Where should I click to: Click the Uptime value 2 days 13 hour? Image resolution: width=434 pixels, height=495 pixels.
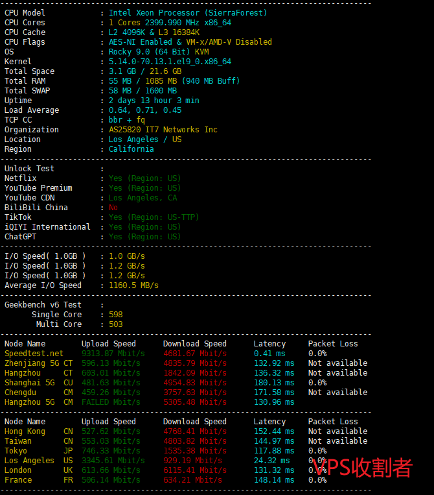[x=154, y=101]
